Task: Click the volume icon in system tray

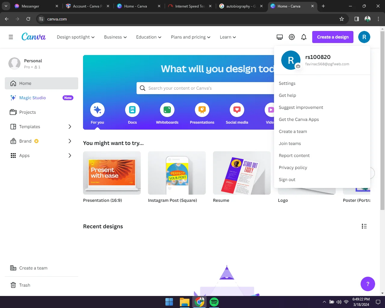Action: pos(339,302)
